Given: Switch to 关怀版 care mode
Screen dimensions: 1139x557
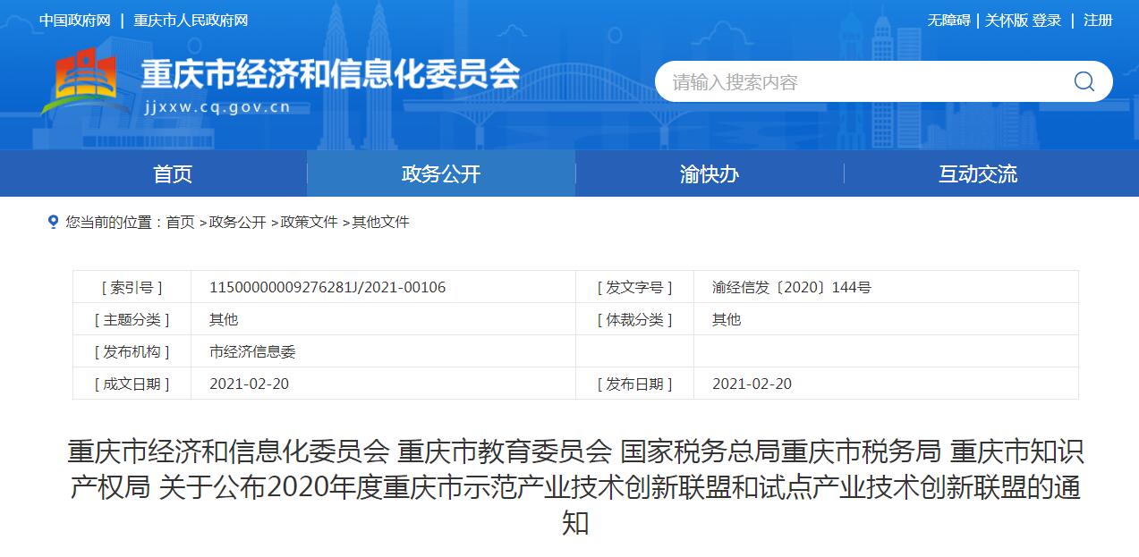Looking at the screenshot, I should tap(1006, 21).
